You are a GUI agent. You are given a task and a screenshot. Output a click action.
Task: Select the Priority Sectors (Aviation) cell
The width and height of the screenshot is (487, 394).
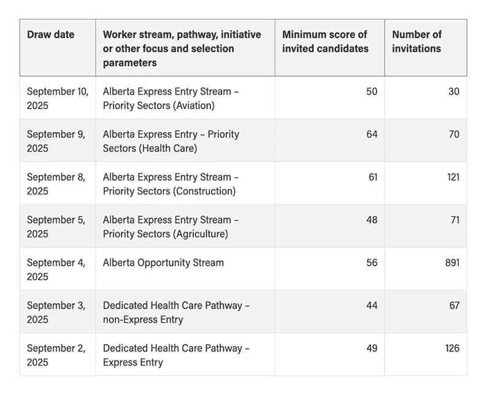coord(171,98)
